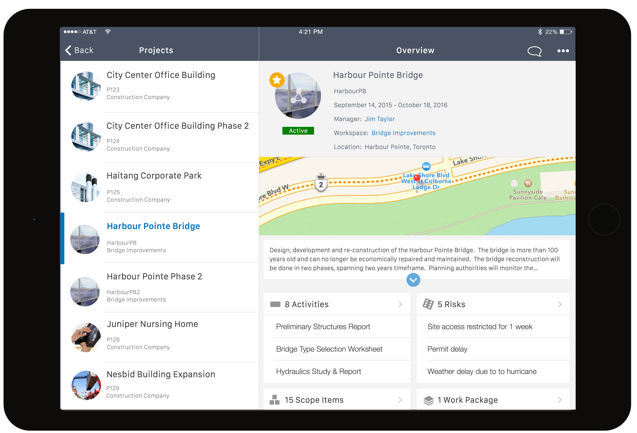Open the comments speech bubble icon
The image size is (637, 433).
click(534, 51)
